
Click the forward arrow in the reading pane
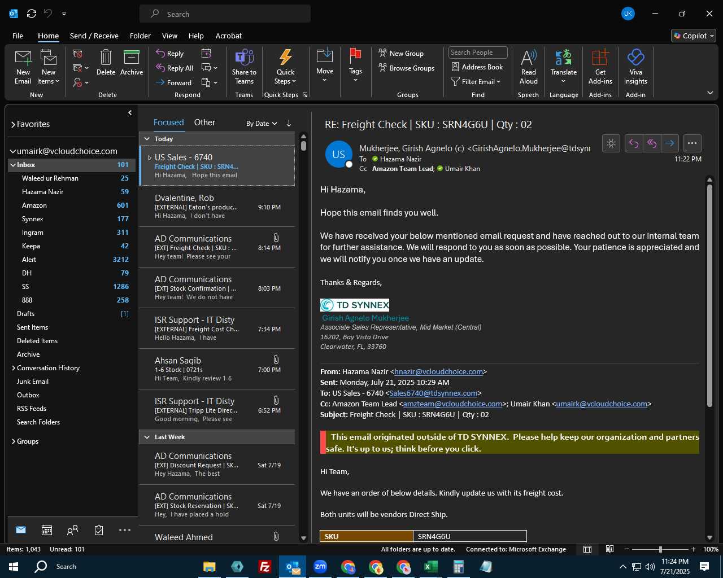[670, 143]
